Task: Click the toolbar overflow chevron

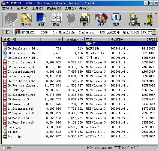Action: coord(155,14)
